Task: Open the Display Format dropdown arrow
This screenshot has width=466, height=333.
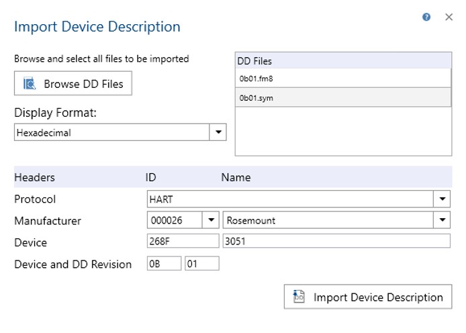Action: [x=218, y=132]
